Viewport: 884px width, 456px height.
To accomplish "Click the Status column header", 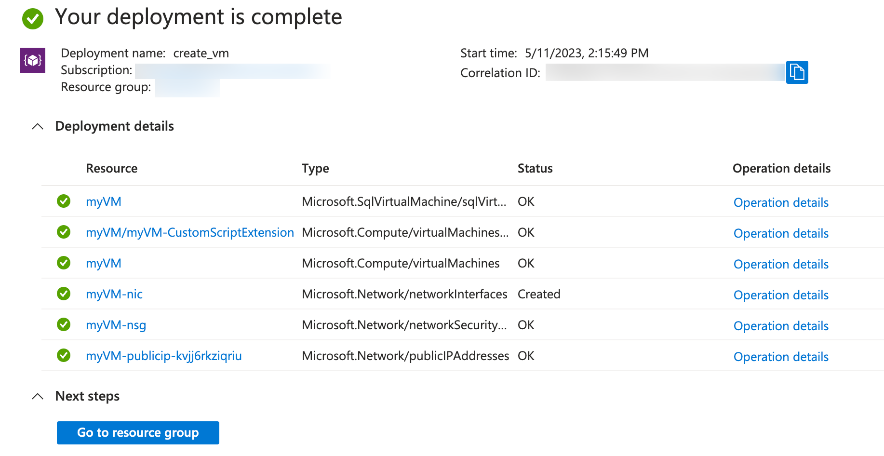I will click(x=535, y=168).
